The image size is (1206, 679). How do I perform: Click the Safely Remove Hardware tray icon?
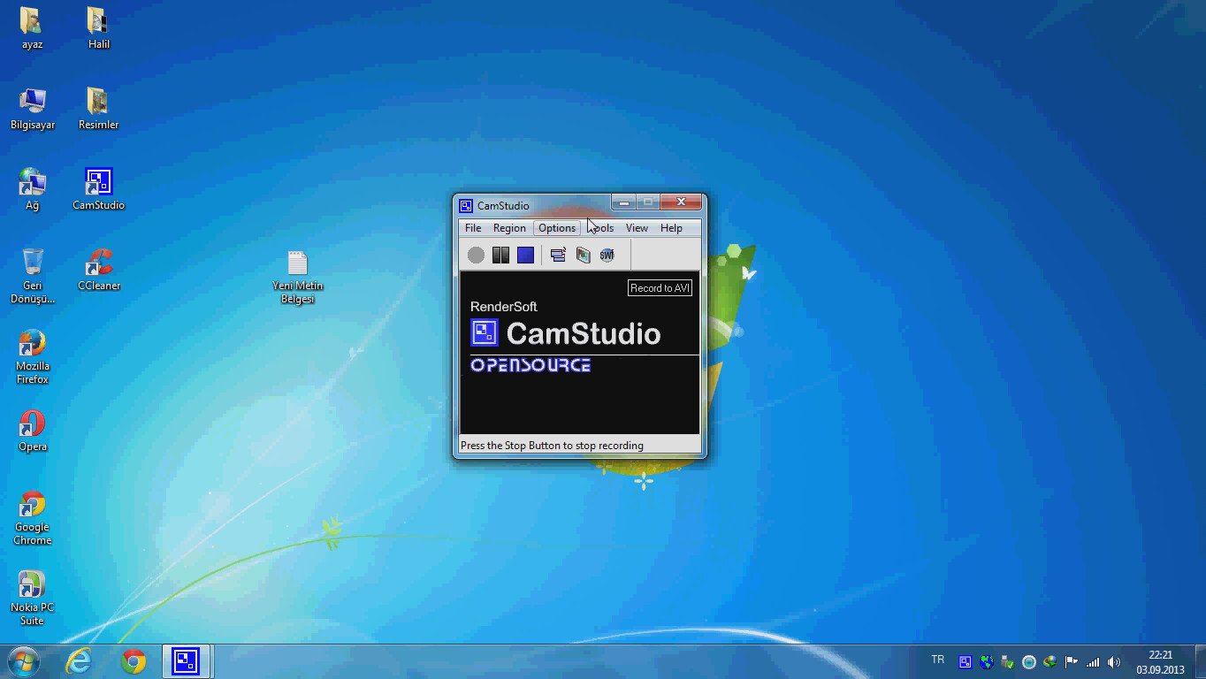point(1008,661)
